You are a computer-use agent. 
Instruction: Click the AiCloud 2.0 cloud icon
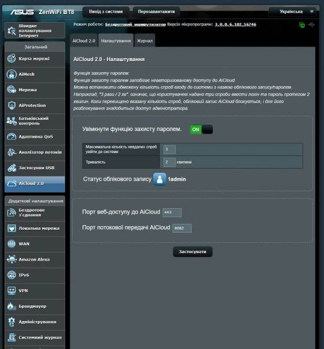pos(12,183)
